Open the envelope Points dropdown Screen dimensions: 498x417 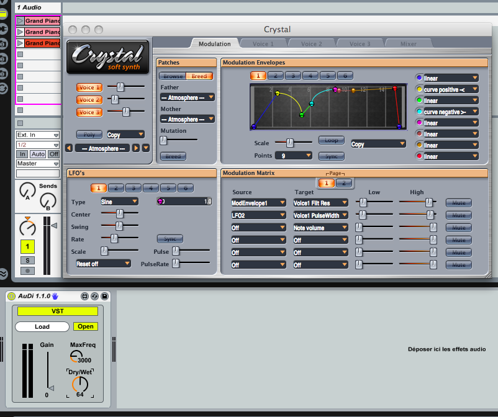point(295,156)
